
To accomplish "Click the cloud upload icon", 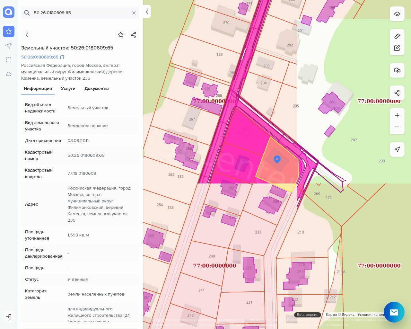I will click(397, 70).
